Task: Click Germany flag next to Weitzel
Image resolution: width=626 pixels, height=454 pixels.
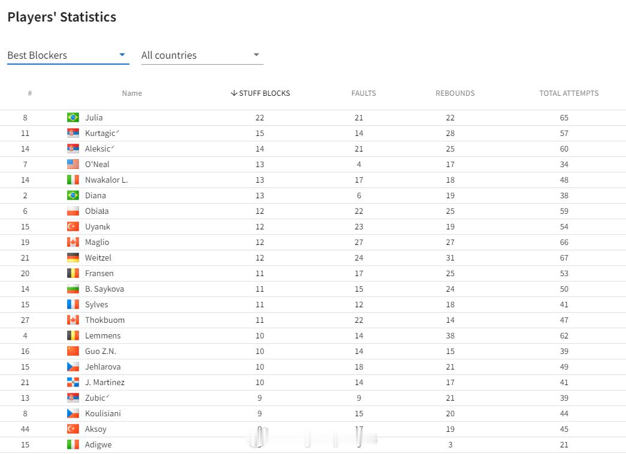Action: click(72, 258)
